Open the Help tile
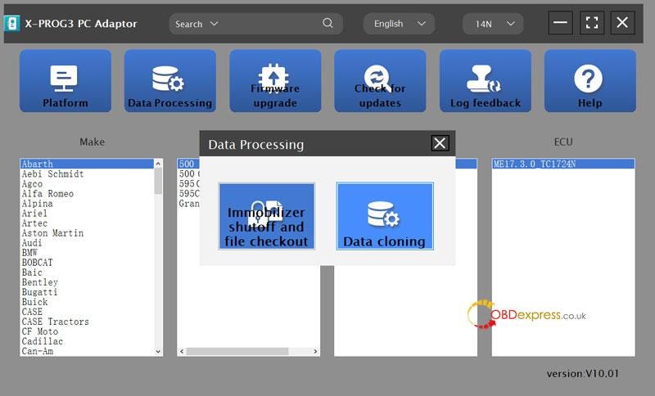This screenshot has width=655, height=396. pyautogui.click(x=590, y=81)
